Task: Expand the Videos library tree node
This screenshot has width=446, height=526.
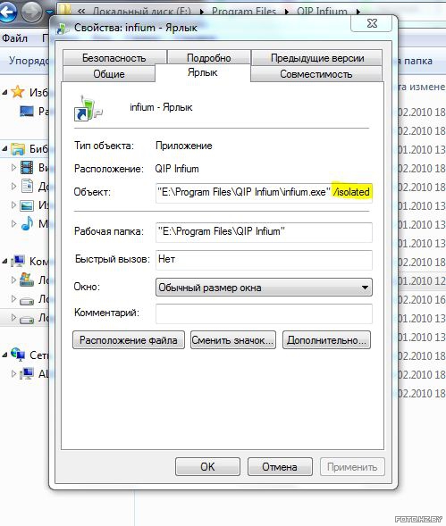Action: click(13, 167)
